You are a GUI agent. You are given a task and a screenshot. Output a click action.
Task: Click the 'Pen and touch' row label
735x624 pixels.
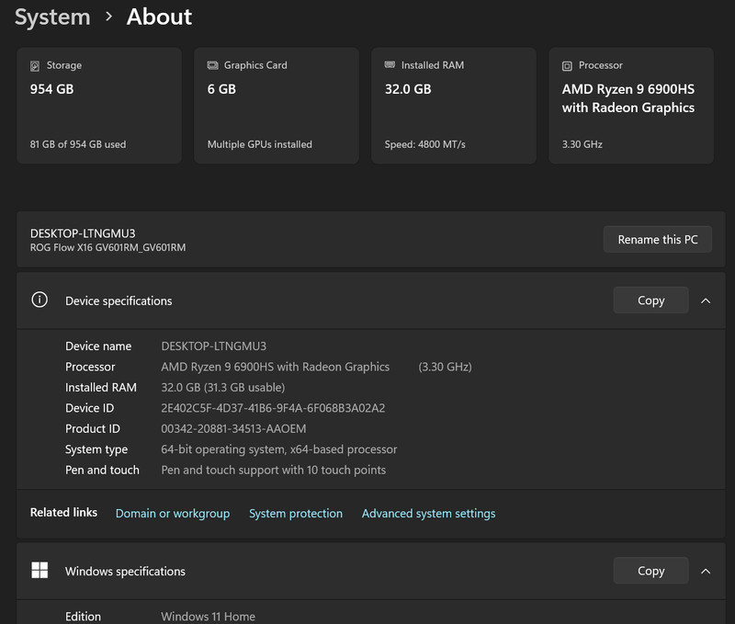click(102, 470)
